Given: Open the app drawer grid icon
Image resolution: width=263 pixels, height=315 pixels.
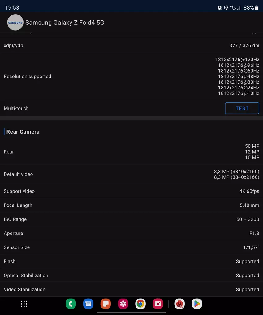Looking at the screenshot, I should (24, 304).
